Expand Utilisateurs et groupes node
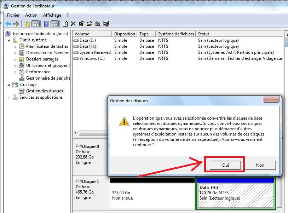The width and height of the screenshot is (288, 213). pos(15,66)
